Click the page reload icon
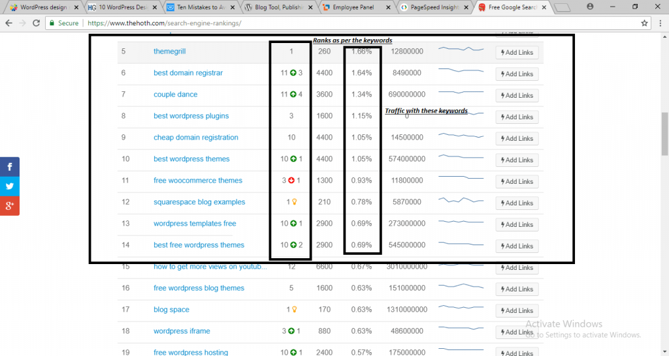This screenshot has height=356, width=669. click(37, 23)
